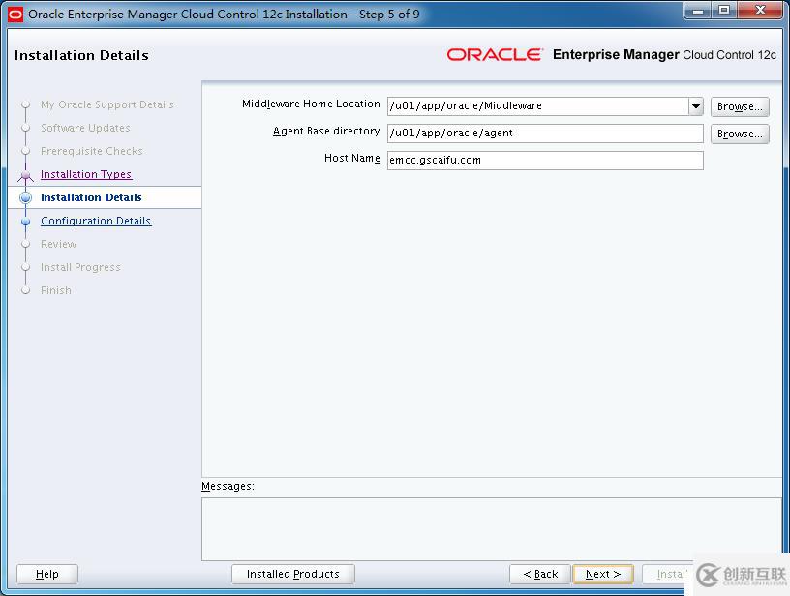Select the Review step in the sidebar
Viewport: 790px width, 596px height.
click(56, 244)
